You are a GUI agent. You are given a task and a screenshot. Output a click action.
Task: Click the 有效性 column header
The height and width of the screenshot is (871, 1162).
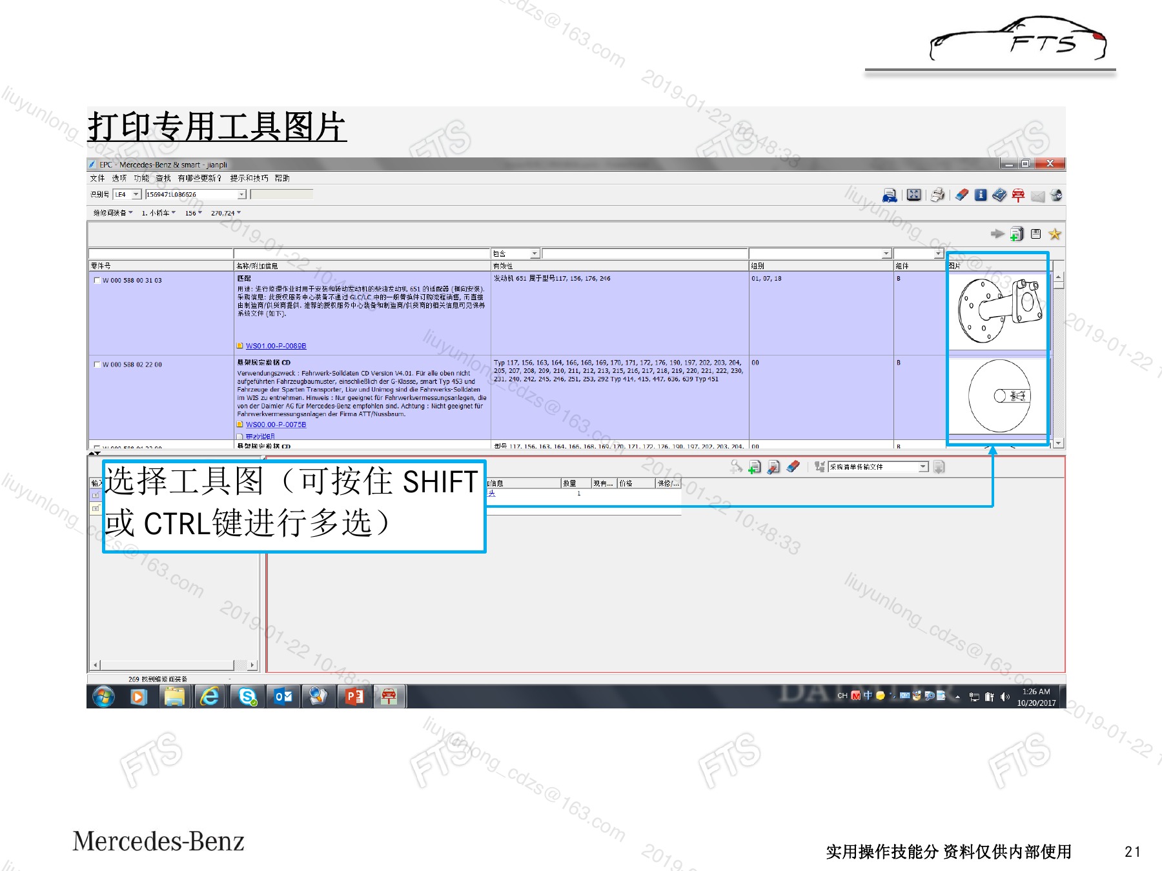tap(620, 266)
